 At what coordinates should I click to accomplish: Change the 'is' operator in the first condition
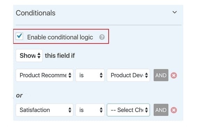tap(90, 75)
